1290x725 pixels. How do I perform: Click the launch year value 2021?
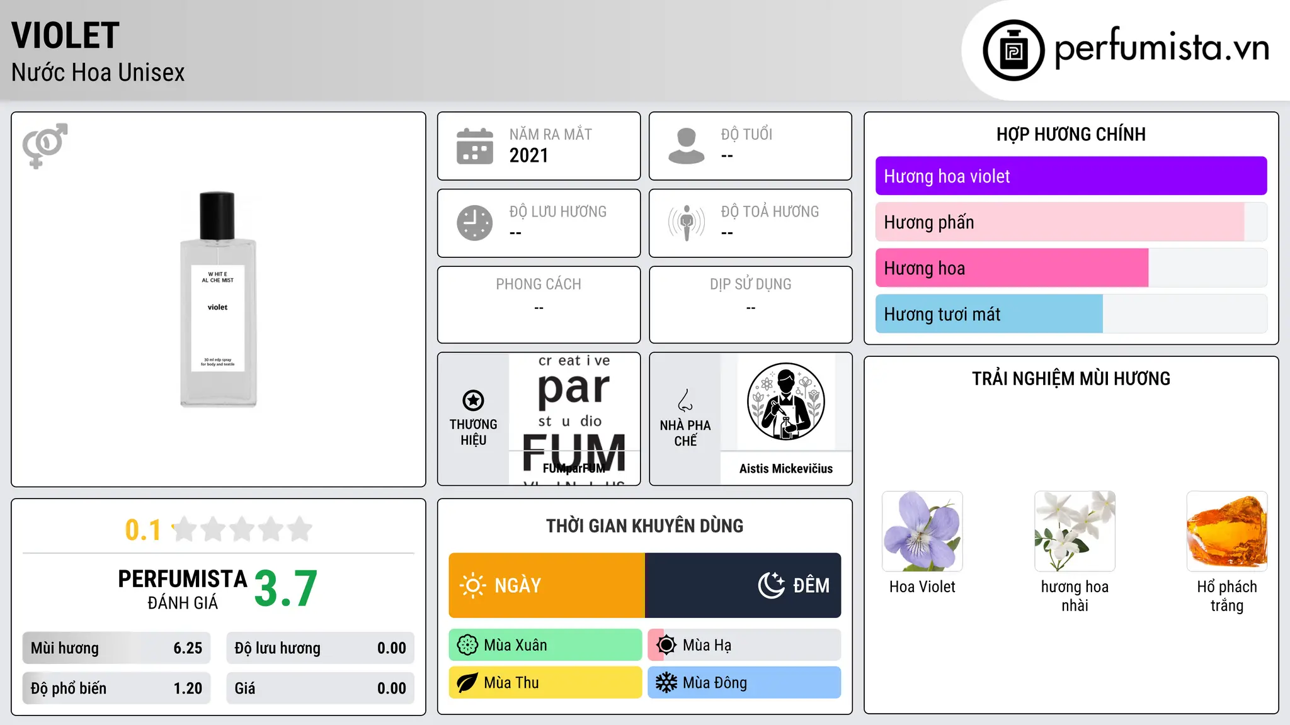529,155
